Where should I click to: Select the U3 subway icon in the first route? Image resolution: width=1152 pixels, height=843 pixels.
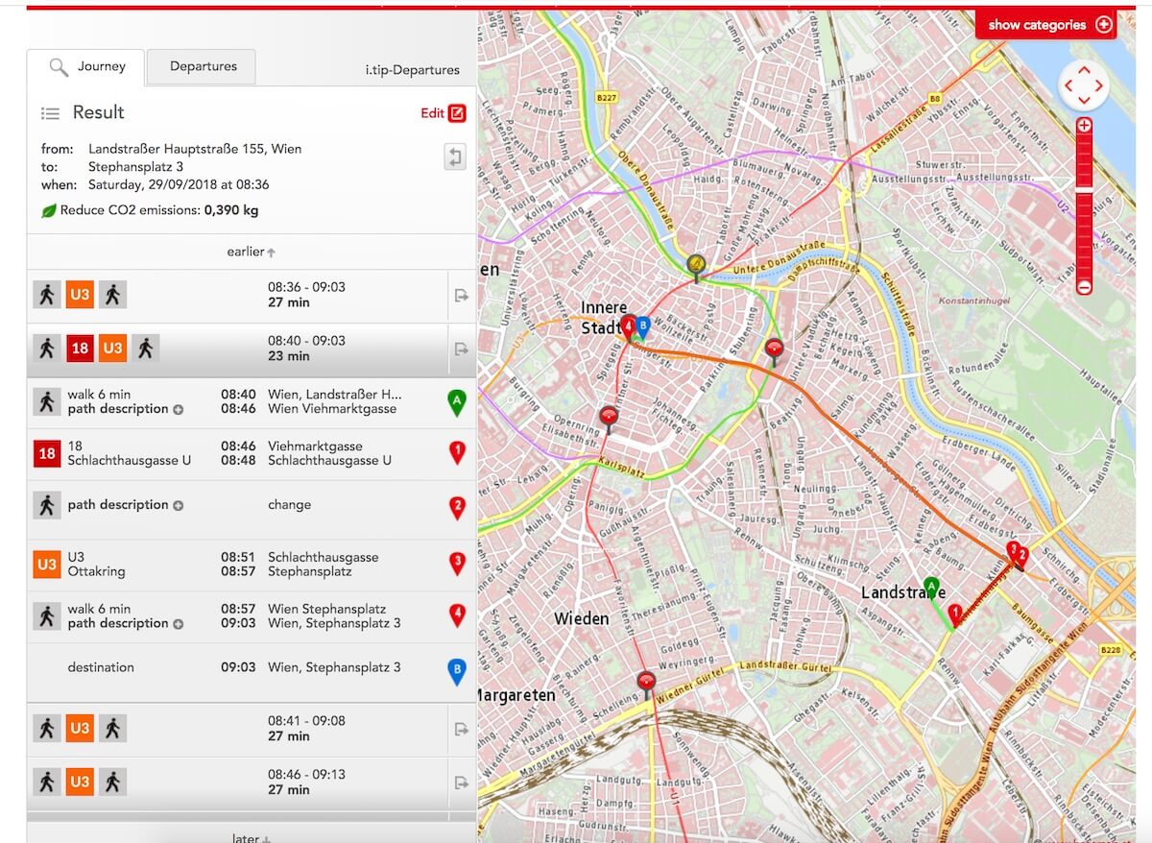point(78,294)
